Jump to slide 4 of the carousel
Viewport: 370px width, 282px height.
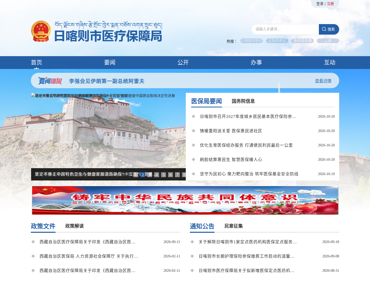pyautogui.click(x=156, y=175)
